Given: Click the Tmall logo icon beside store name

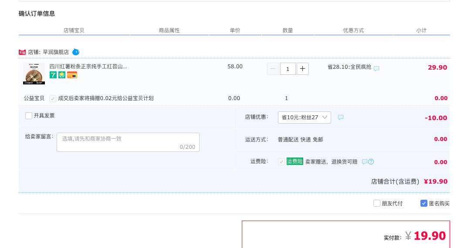Looking at the screenshot, I should 22,52.
